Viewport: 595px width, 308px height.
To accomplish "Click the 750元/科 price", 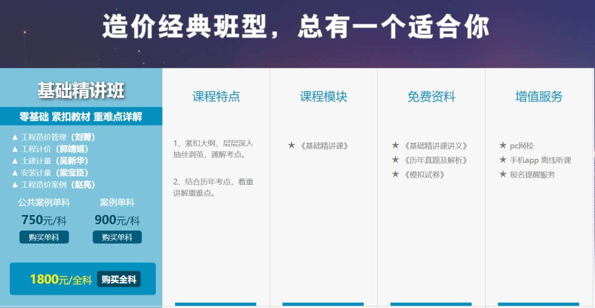I will [x=44, y=220].
